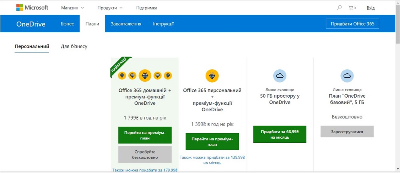Click the Безкоштовно price label
The image size is (400, 173).
pos(347,117)
